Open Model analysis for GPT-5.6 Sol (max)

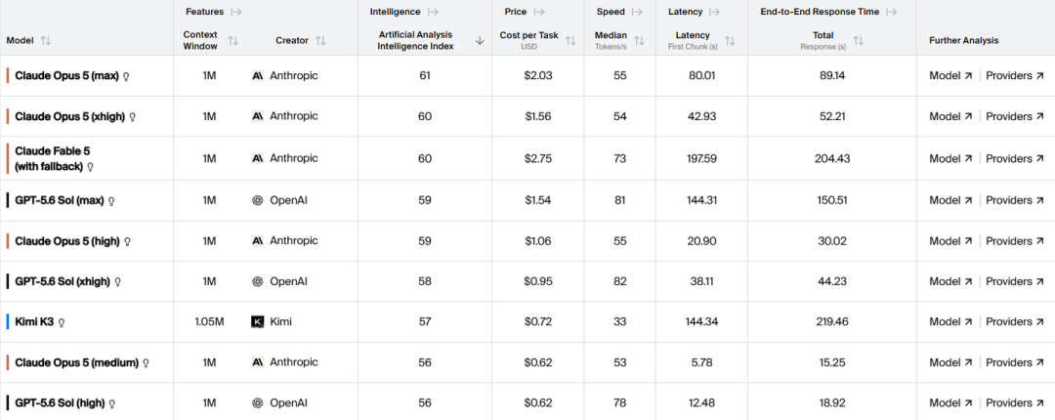point(950,200)
